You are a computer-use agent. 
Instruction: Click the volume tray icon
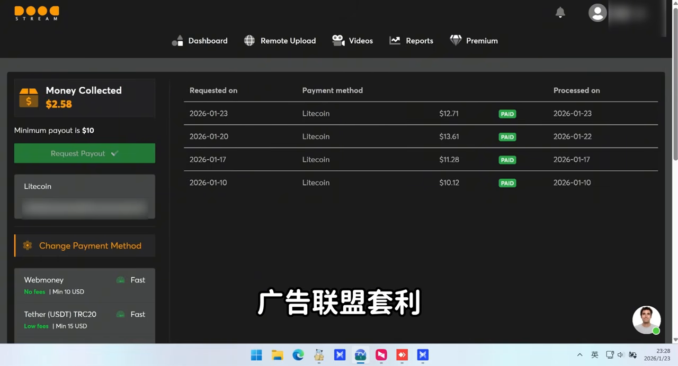[x=620, y=355]
